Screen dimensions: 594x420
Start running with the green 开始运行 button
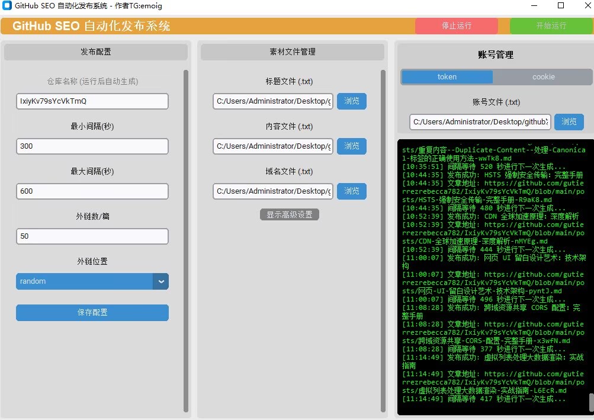click(x=551, y=26)
